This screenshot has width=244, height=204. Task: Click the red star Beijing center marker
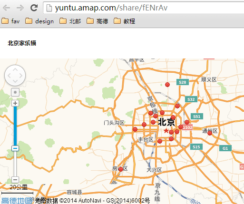coord(166,131)
